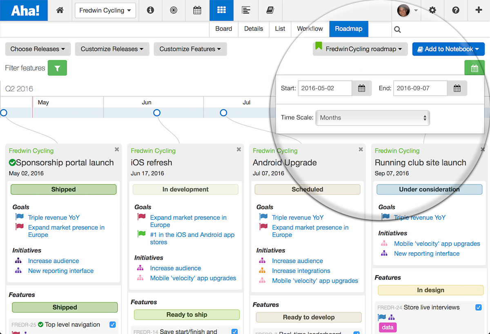Open the Customize Releases dropdown
The height and width of the screenshot is (334, 490).
tap(112, 49)
